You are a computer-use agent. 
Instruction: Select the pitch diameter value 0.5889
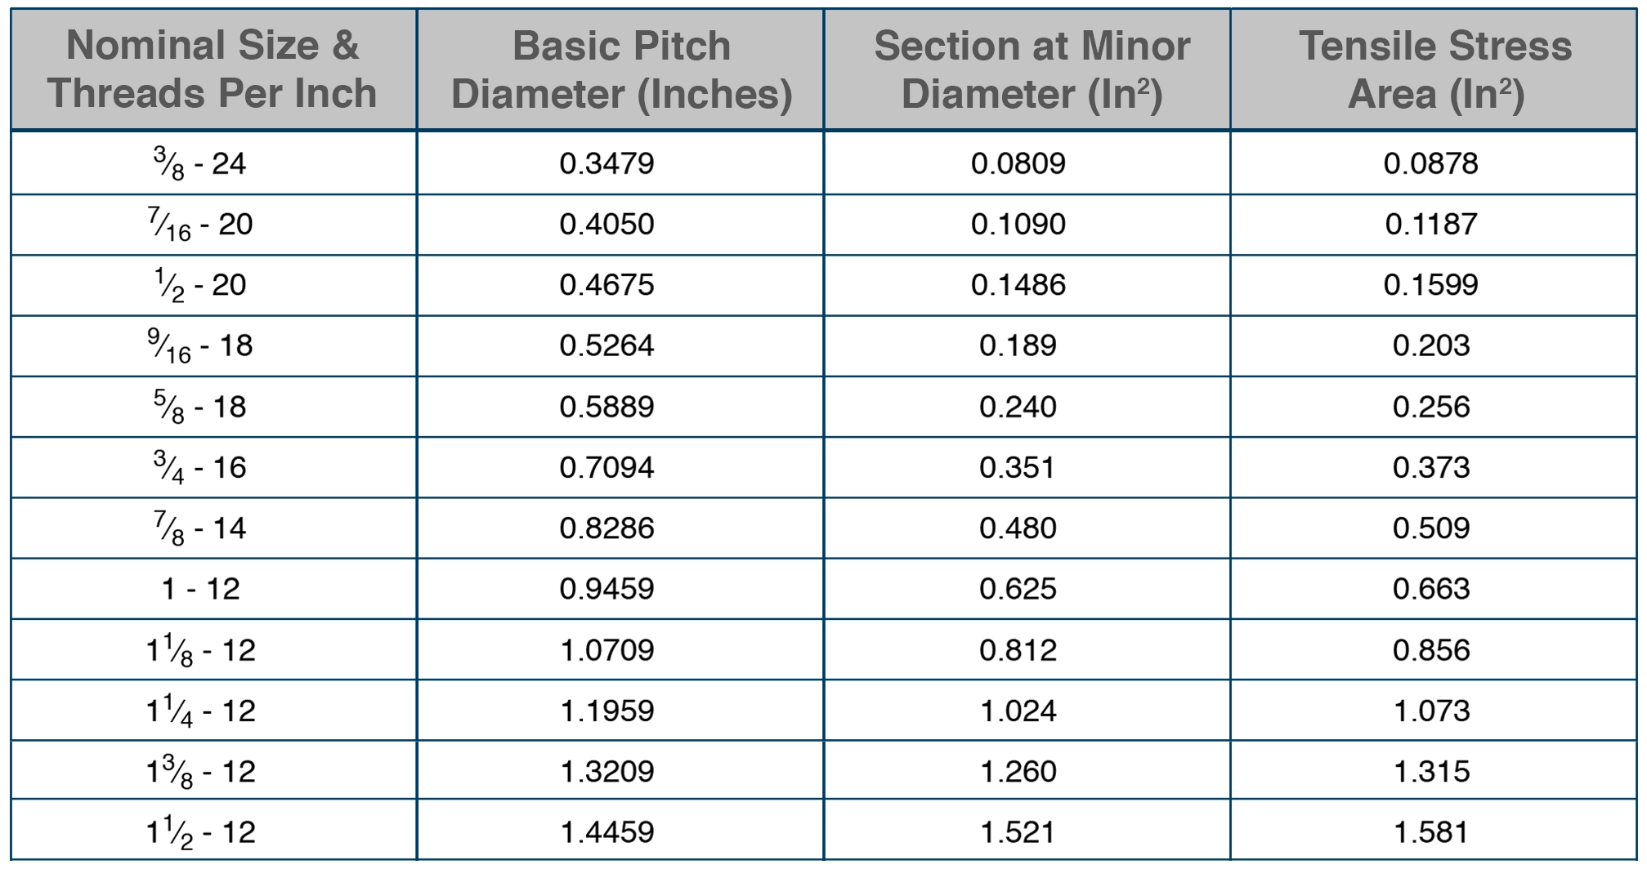click(x=606, y=407)
